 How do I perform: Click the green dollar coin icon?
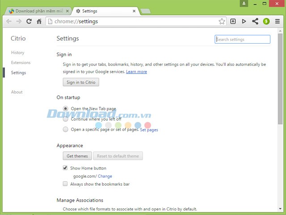point(266,21)
